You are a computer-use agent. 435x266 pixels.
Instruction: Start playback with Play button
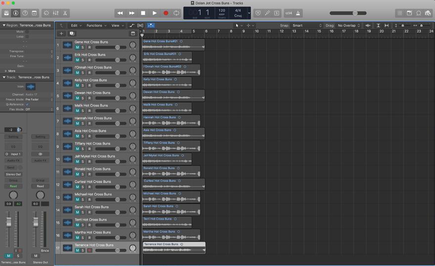pyautogui.click(x=155, y=13)
